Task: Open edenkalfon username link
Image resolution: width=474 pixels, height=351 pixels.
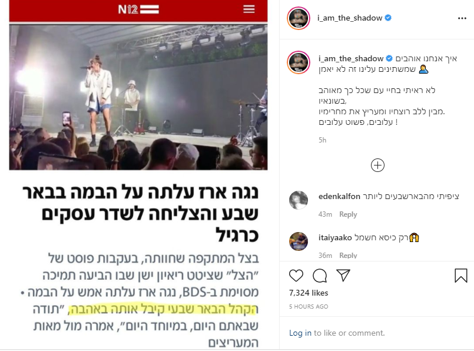Action: [x=339, y=197]
